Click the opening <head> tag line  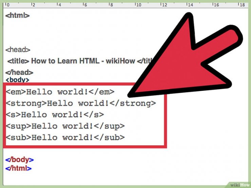point(18,50)
